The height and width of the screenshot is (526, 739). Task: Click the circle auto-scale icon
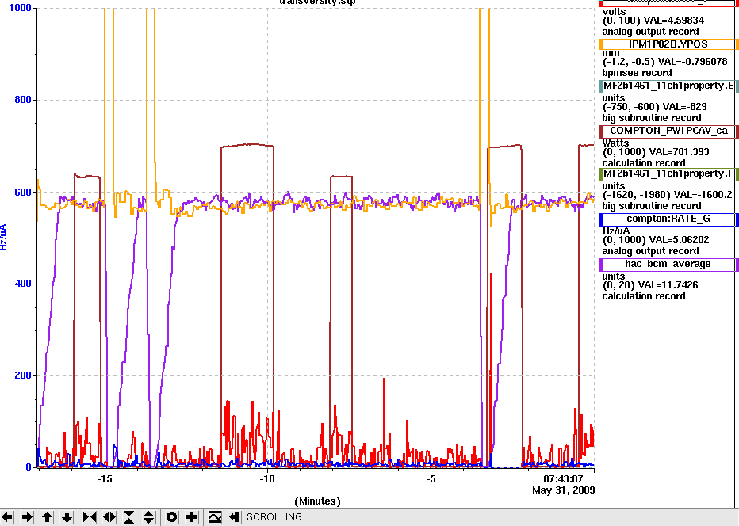tap(171, 517)
